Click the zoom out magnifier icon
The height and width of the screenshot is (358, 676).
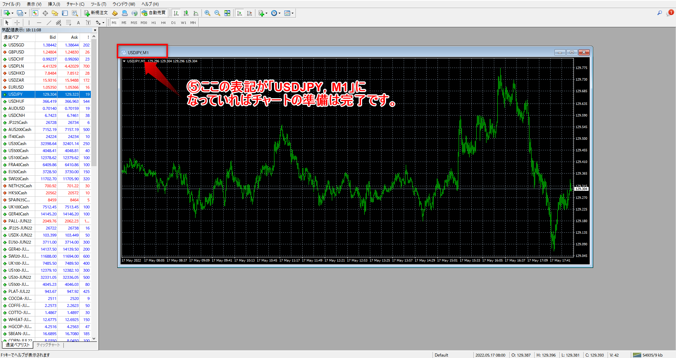coord(217,13)
